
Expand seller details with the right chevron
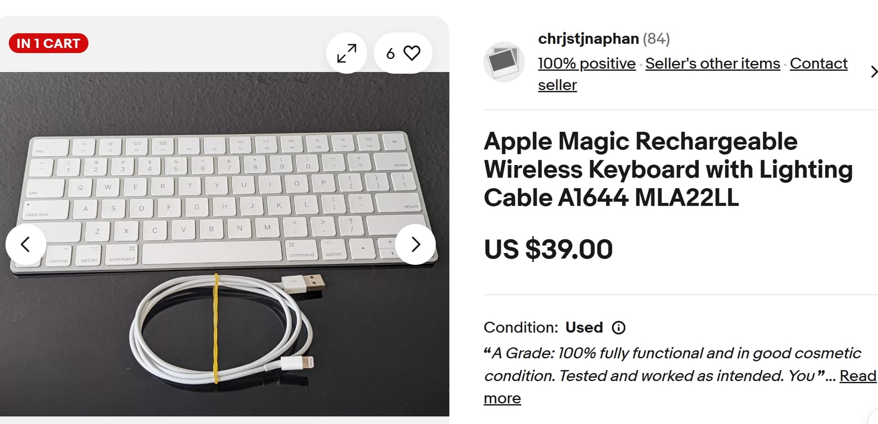point(873,72)
